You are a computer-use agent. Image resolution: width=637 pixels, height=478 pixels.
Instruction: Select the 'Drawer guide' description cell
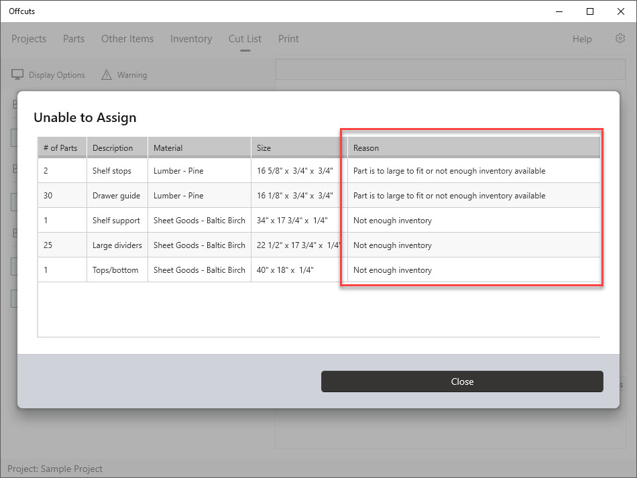point(116,196)
